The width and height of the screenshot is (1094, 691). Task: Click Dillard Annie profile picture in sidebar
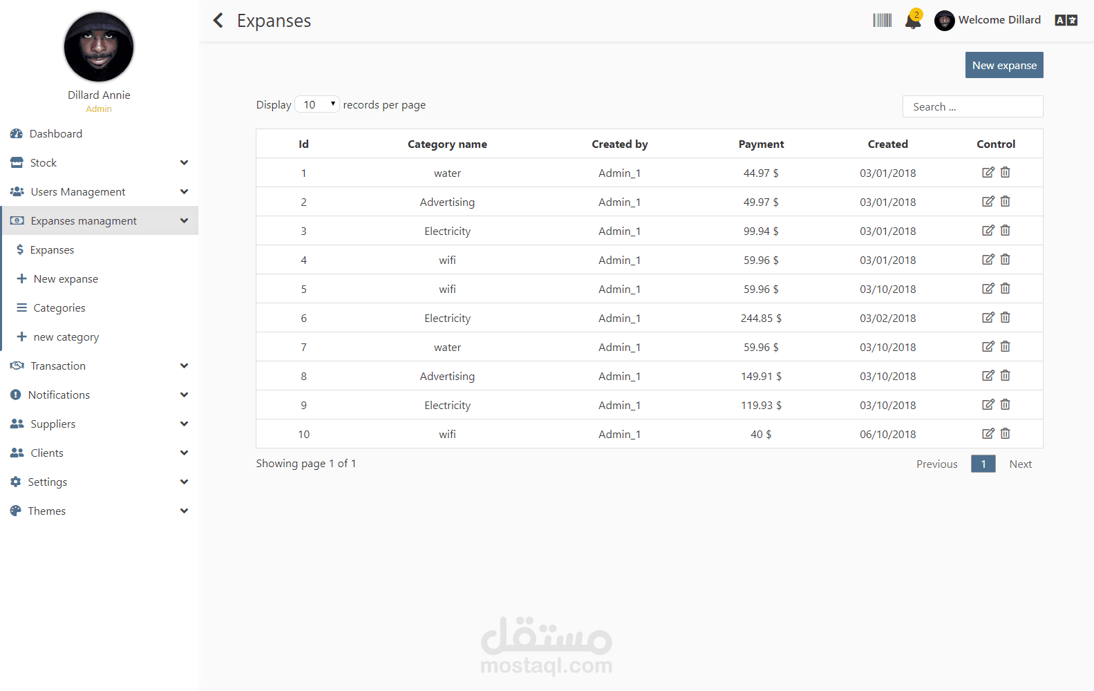[99, 47]
